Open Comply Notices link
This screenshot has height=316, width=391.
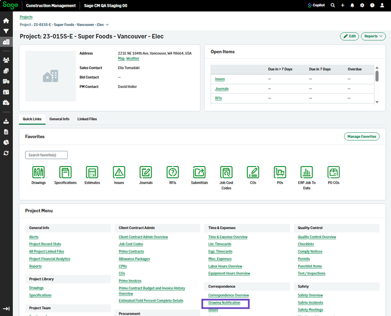coord(310,252)
